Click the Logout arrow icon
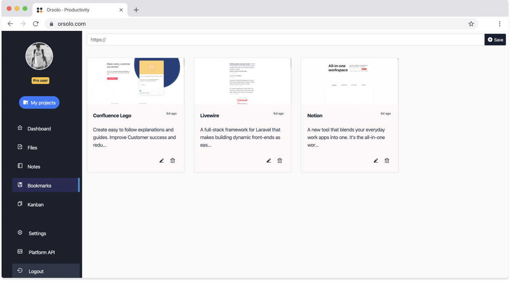 20,270
